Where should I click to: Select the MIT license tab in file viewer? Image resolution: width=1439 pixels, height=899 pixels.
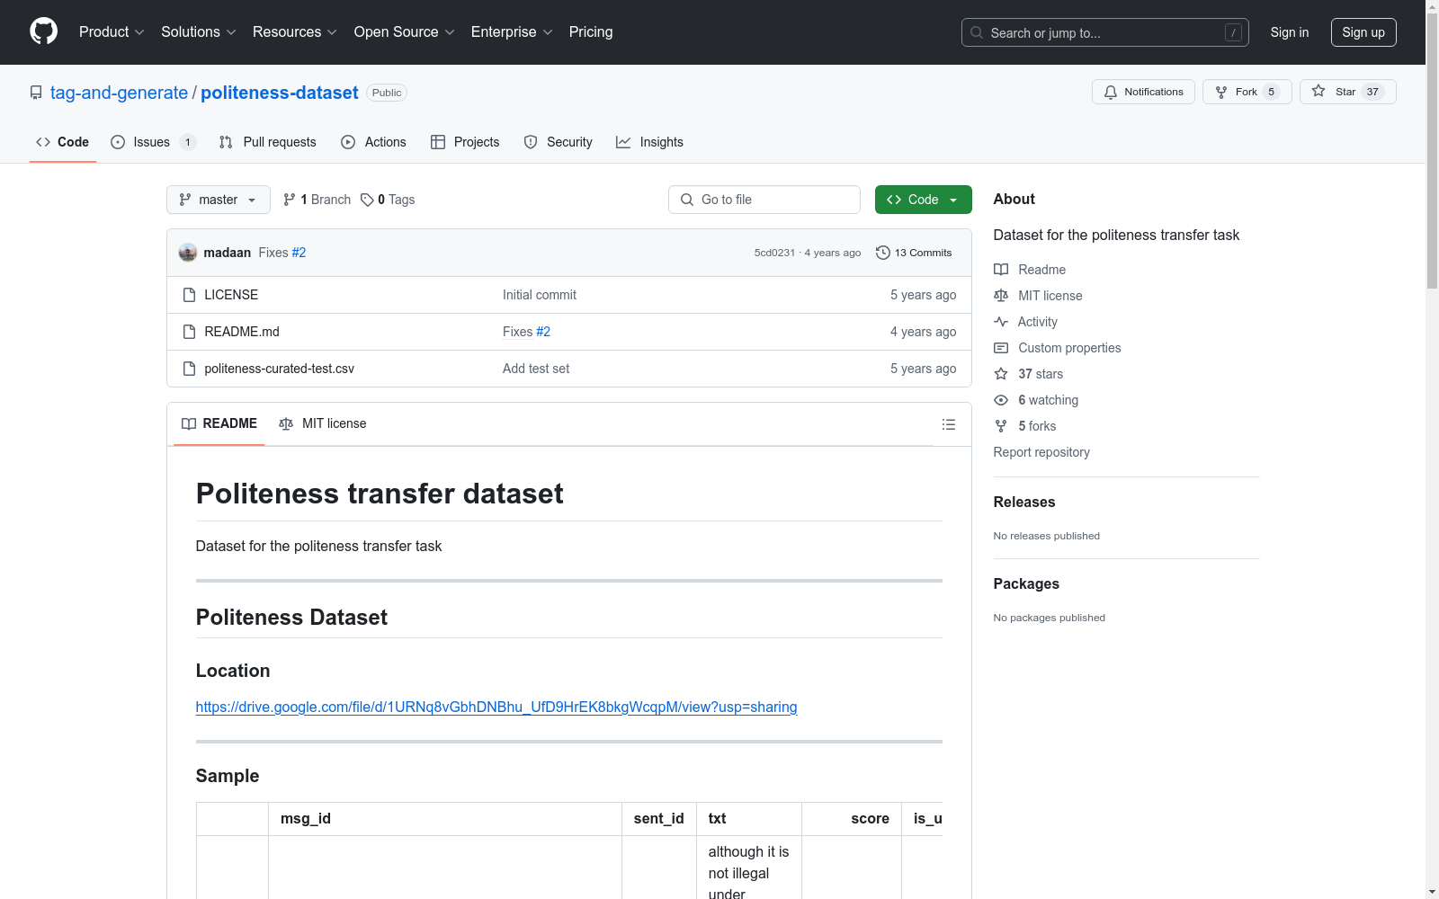[x=323, y=423]
